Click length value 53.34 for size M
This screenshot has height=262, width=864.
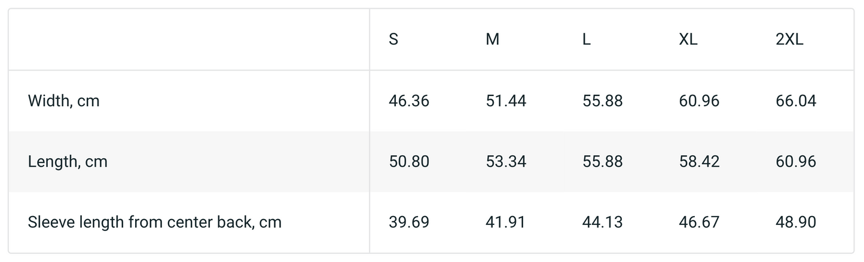506,162
